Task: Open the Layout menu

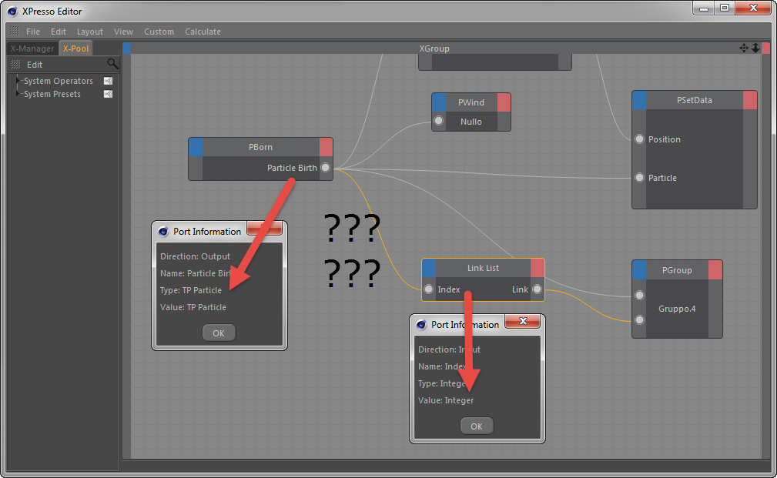Action: click(x=89, y=32)
